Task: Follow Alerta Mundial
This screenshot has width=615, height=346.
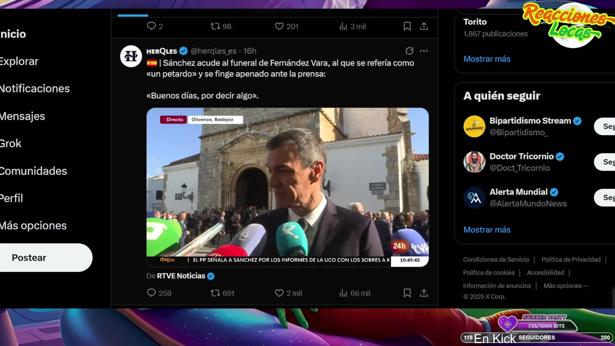Action: (605, 198)
